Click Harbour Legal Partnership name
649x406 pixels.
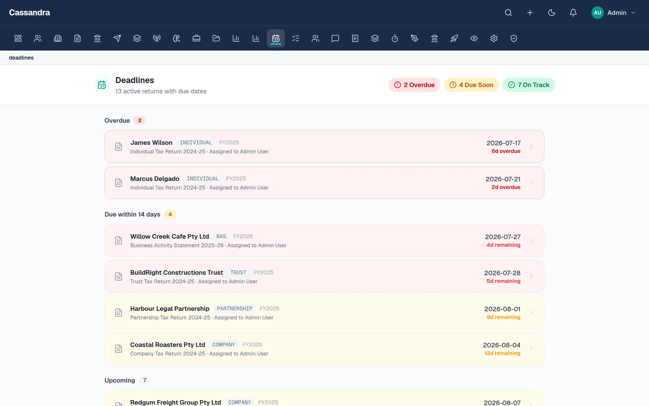pos(170,309)
